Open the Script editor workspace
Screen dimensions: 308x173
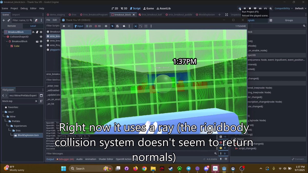(135, 8)
